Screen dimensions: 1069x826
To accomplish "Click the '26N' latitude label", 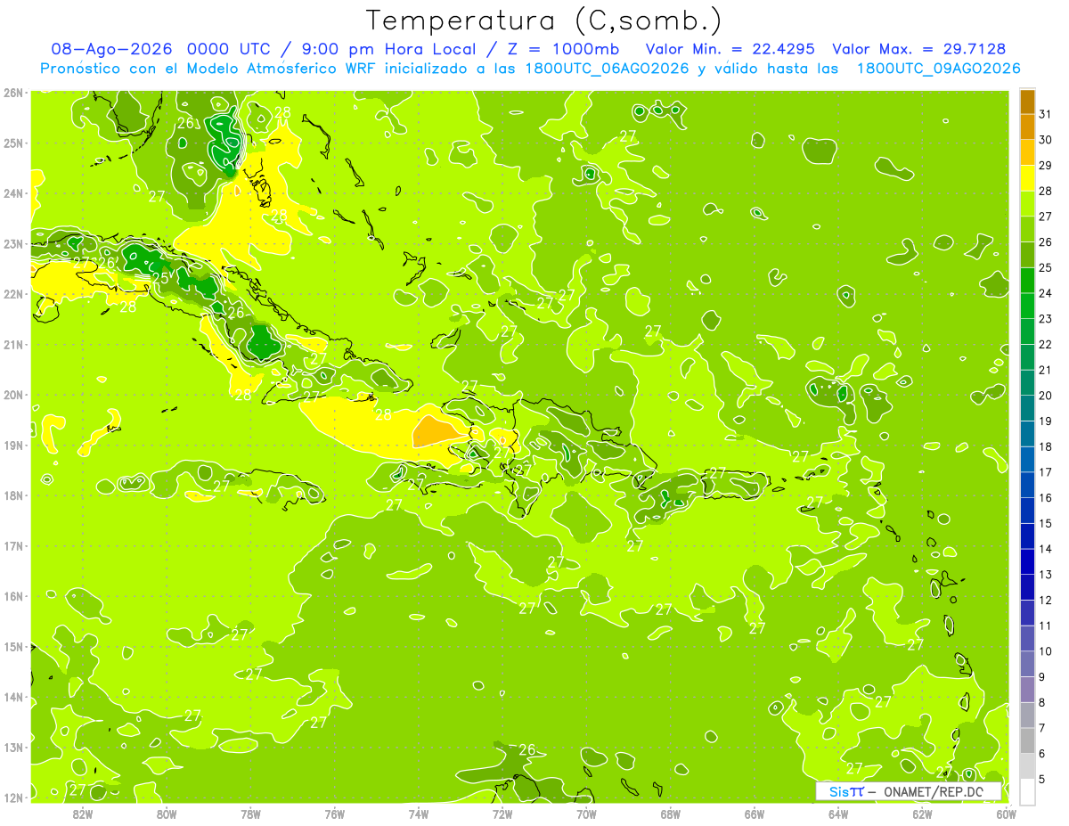I will (x=13, y=93).
